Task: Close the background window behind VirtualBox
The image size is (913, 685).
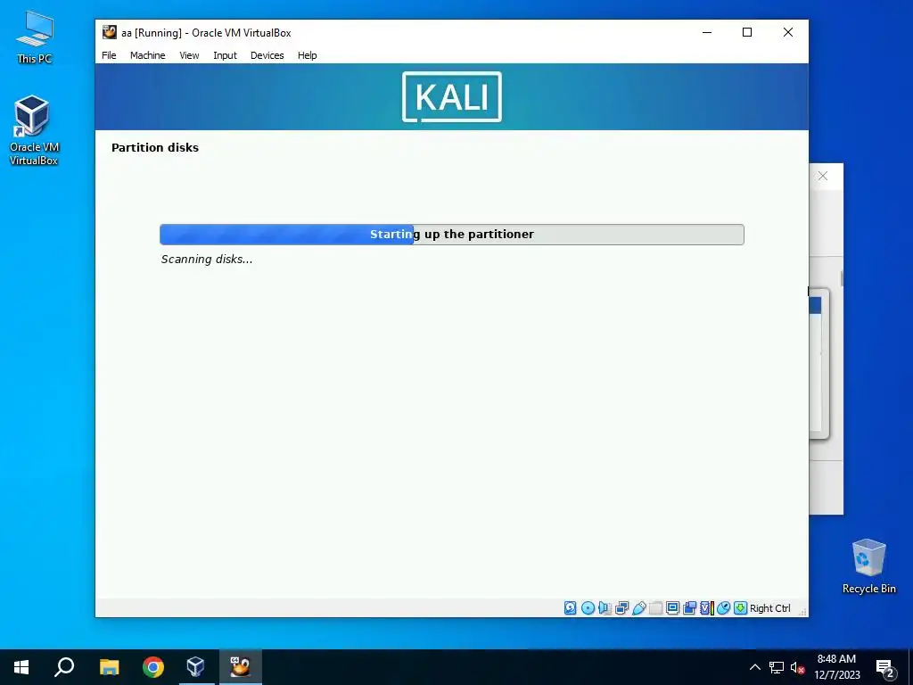Action: tap(823, 176)
